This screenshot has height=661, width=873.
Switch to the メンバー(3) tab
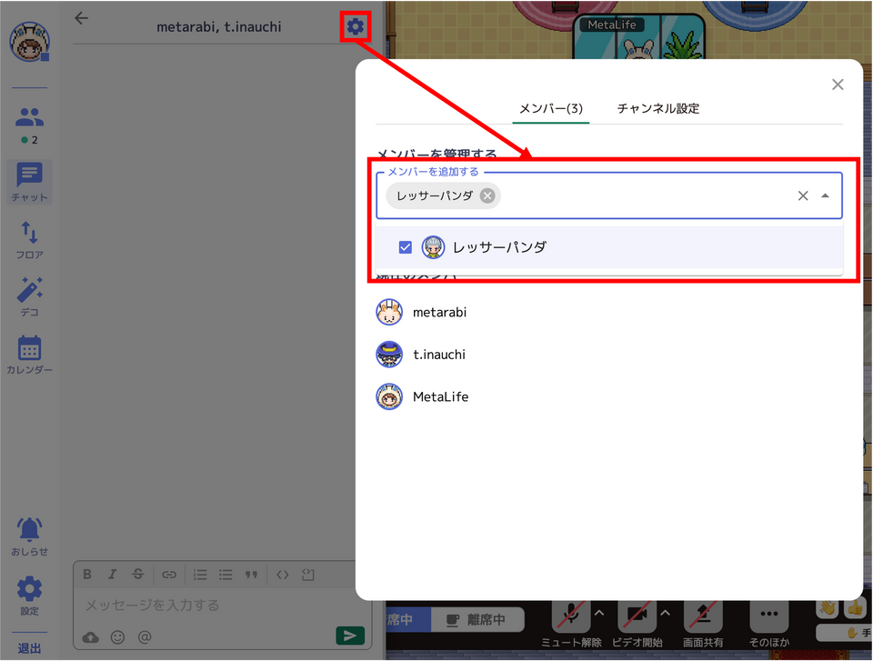coord(551,108)
